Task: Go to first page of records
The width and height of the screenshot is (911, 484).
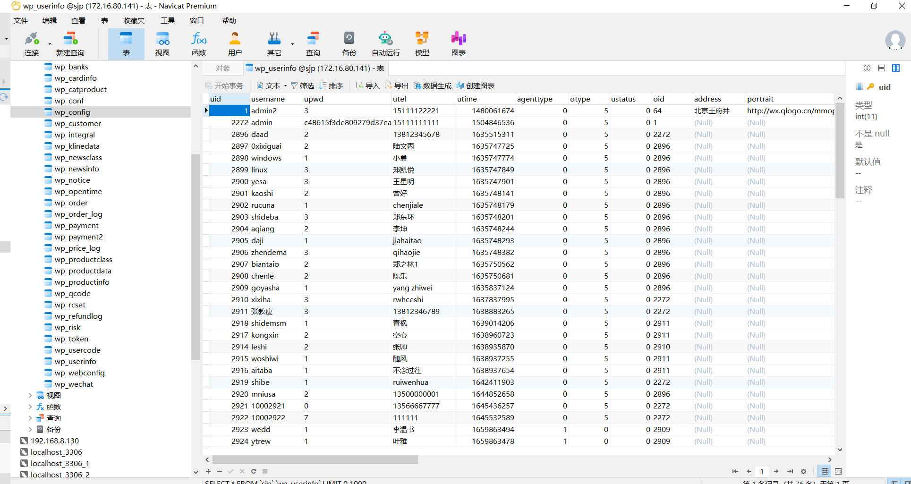Action: coord(735,471)
